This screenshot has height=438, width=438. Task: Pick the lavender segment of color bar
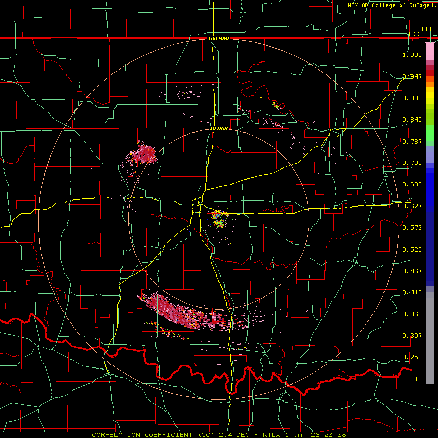point(430,154)
